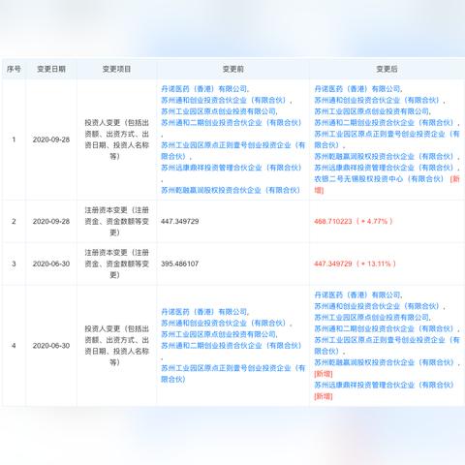Screen dimensions: 465x465
Task: Select sequence number 3 cell
Action: tap(14, 263)
